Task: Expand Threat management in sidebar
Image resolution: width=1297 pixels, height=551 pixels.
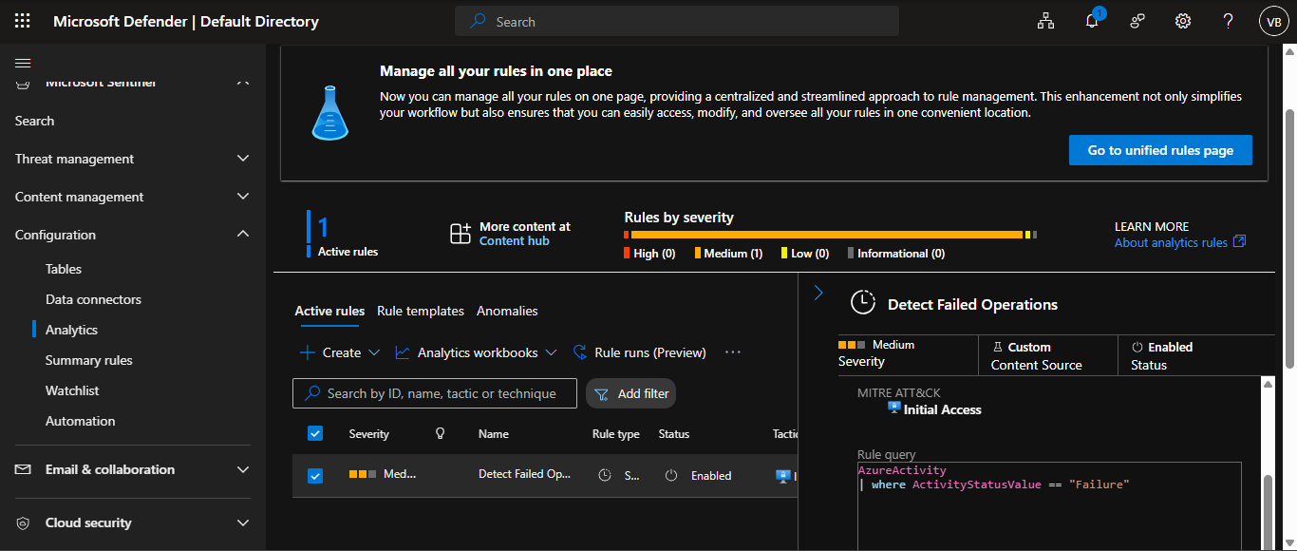Action: (133, 159)
